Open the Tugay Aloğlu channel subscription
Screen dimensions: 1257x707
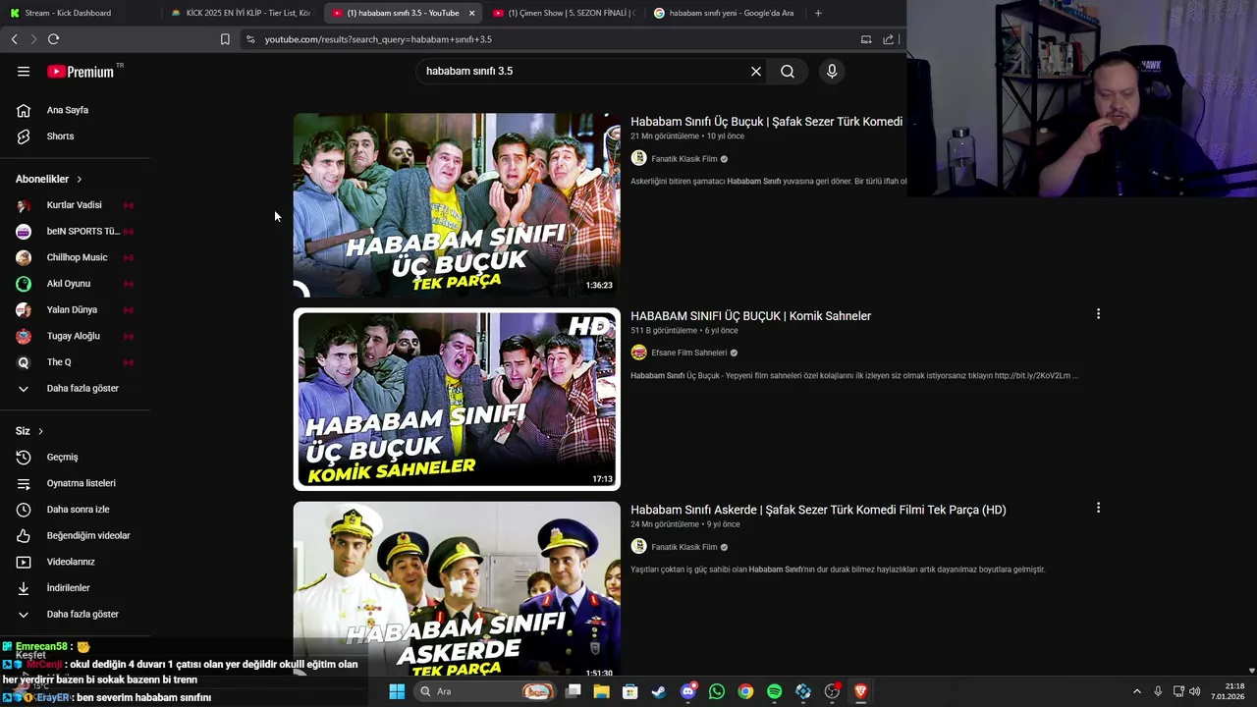point(74,336)
